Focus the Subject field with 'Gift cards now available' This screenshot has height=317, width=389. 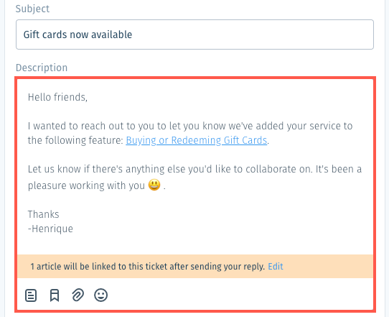pyautogui.click(x=194, y=35)
